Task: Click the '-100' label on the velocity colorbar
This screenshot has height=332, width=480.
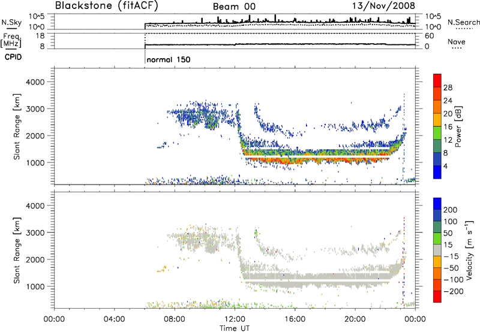Action: click(454, 280)
